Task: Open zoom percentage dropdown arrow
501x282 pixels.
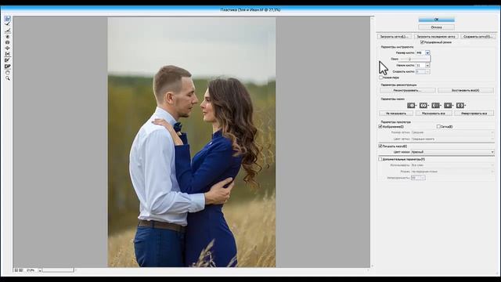Action: 40,270
